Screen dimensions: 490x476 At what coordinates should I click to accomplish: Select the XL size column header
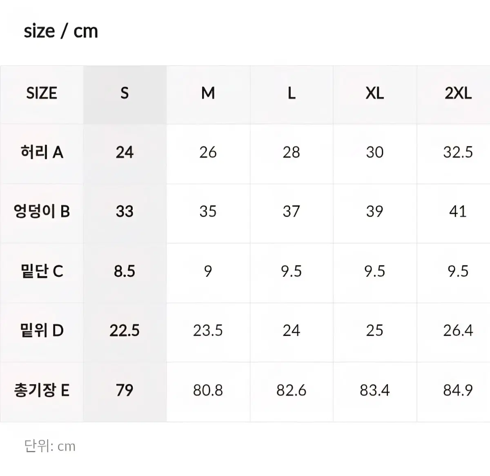point(374,93)
